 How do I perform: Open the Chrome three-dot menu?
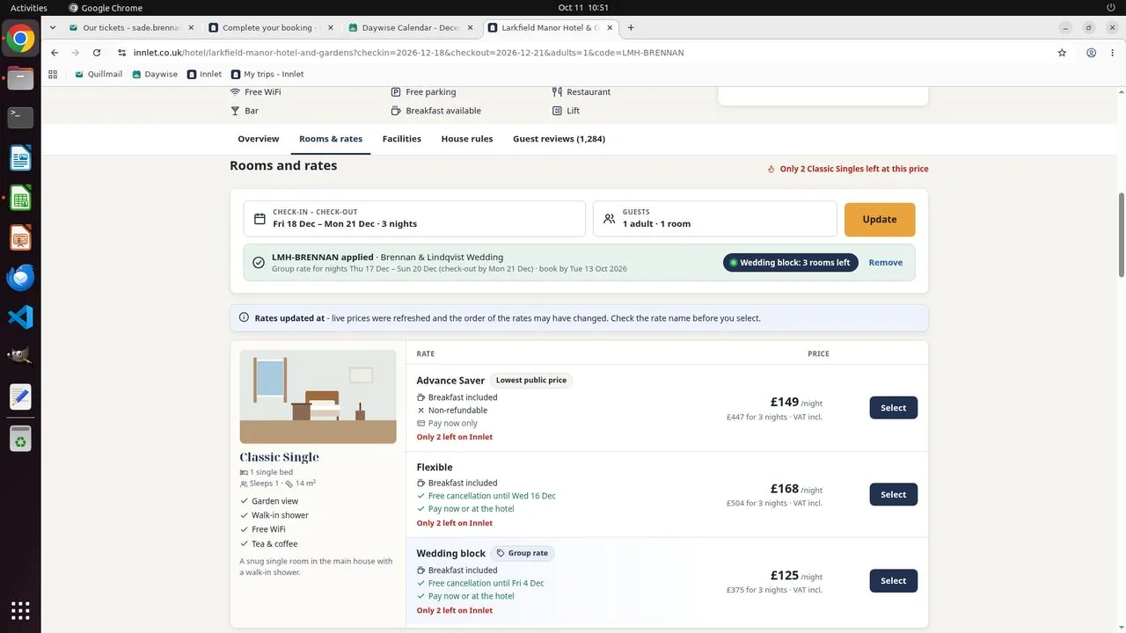click(x=1113, y=53)
